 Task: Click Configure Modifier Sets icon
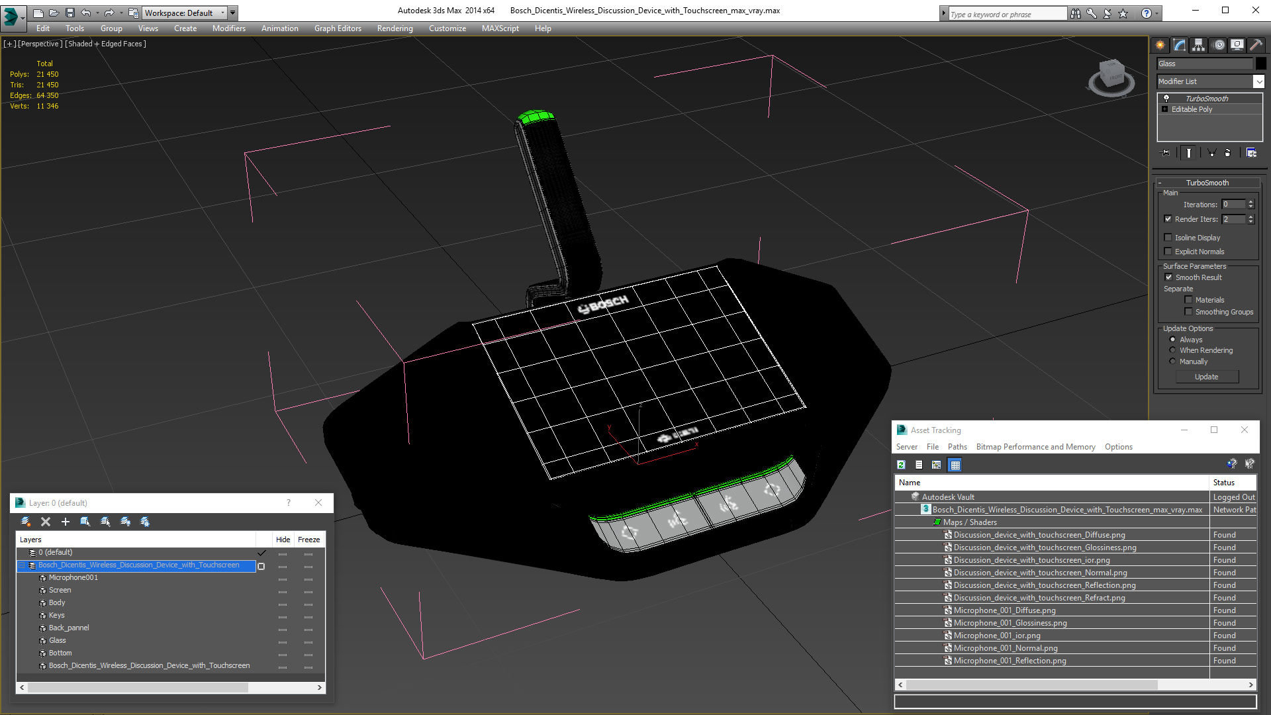point(1251,153)
